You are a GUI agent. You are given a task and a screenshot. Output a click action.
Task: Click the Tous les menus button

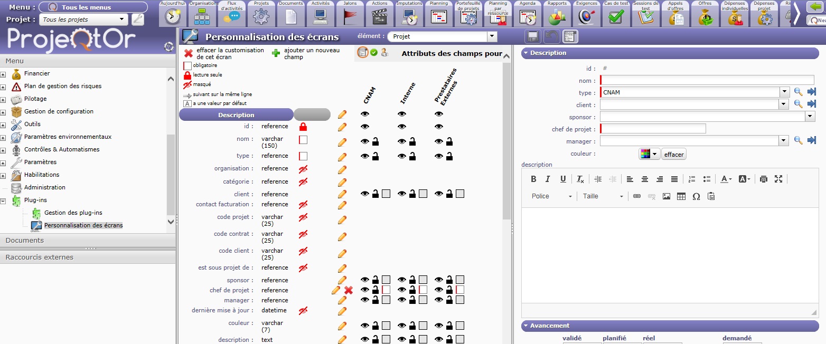(93, 7)
